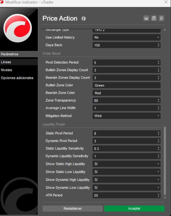The width and height of the screenshot is (171, 216).
Task: Open the Show Static High Liquidity dropdown
Action: pyautogui.click(x=127, y=164)
